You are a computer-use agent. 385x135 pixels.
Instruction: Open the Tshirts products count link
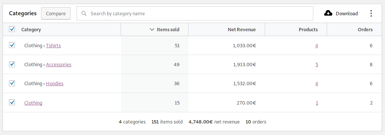[317, 45]
